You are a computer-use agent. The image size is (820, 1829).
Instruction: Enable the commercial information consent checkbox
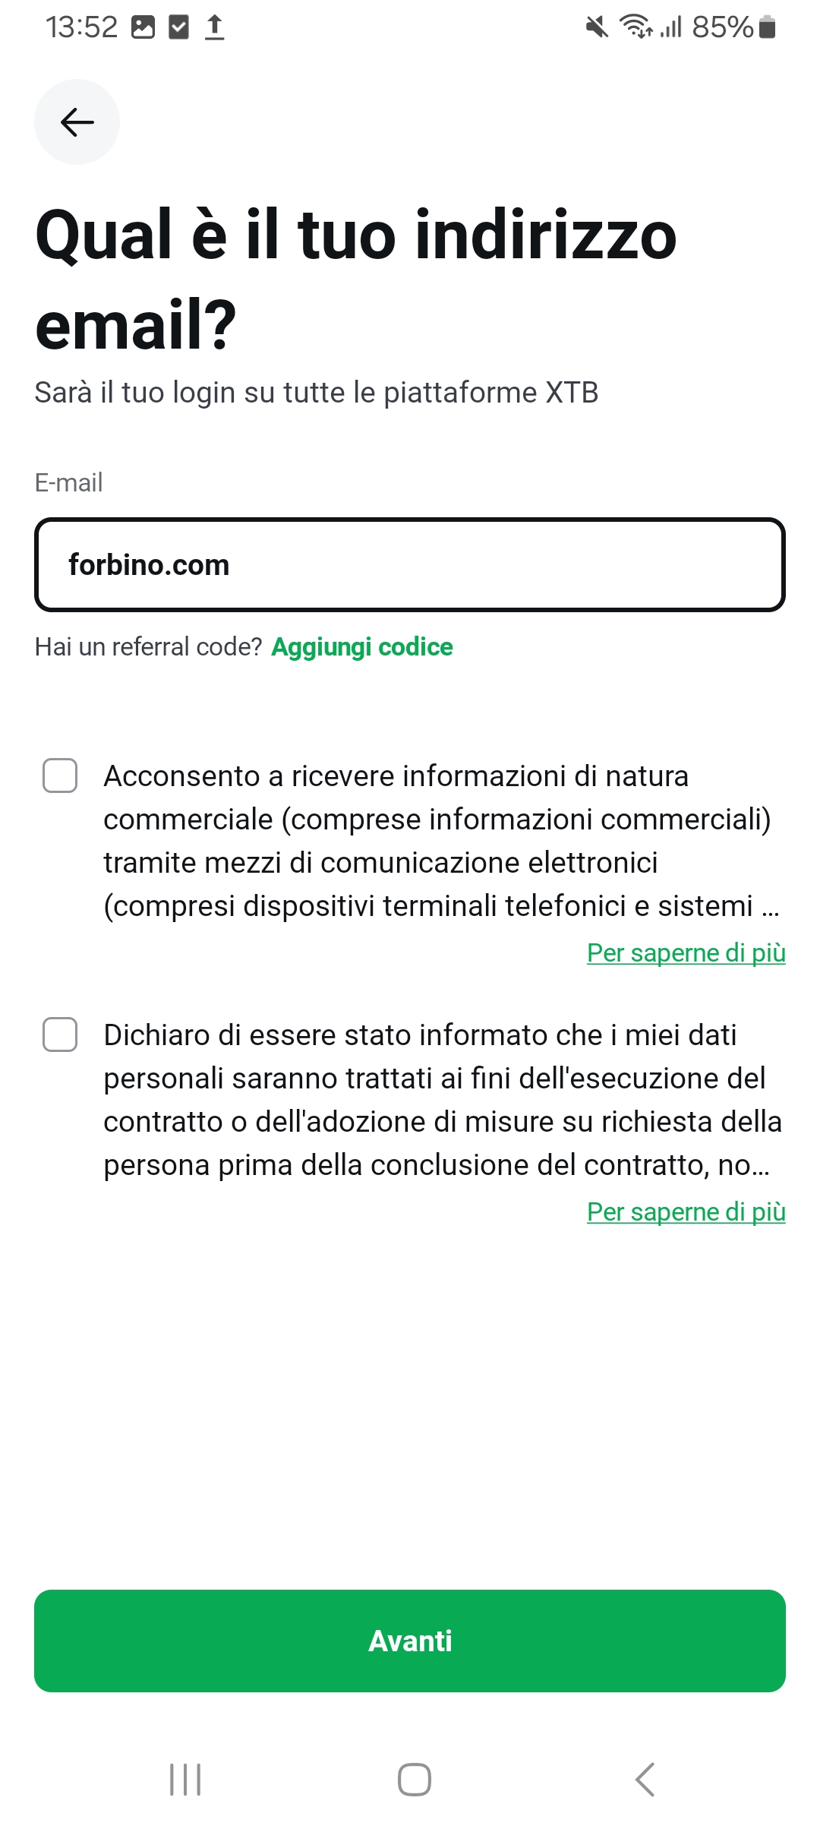[x=60, y=776]
